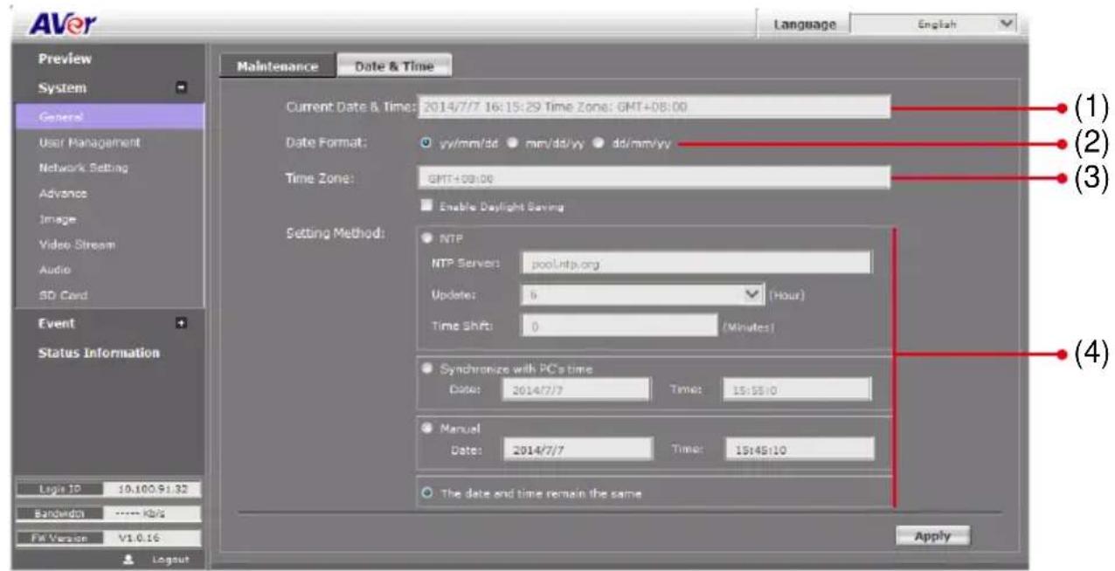The width and height of the screenshot is (1115, 571).
Task: Open Video Stream settings
Action: [x=77, y=244]
